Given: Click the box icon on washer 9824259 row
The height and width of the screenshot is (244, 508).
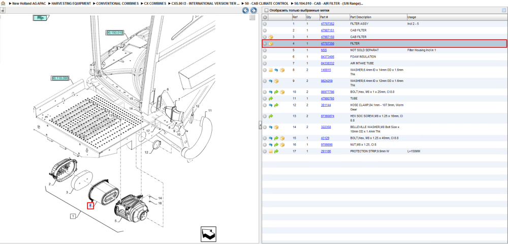Looking at the screenshot, I should point(276,81).
